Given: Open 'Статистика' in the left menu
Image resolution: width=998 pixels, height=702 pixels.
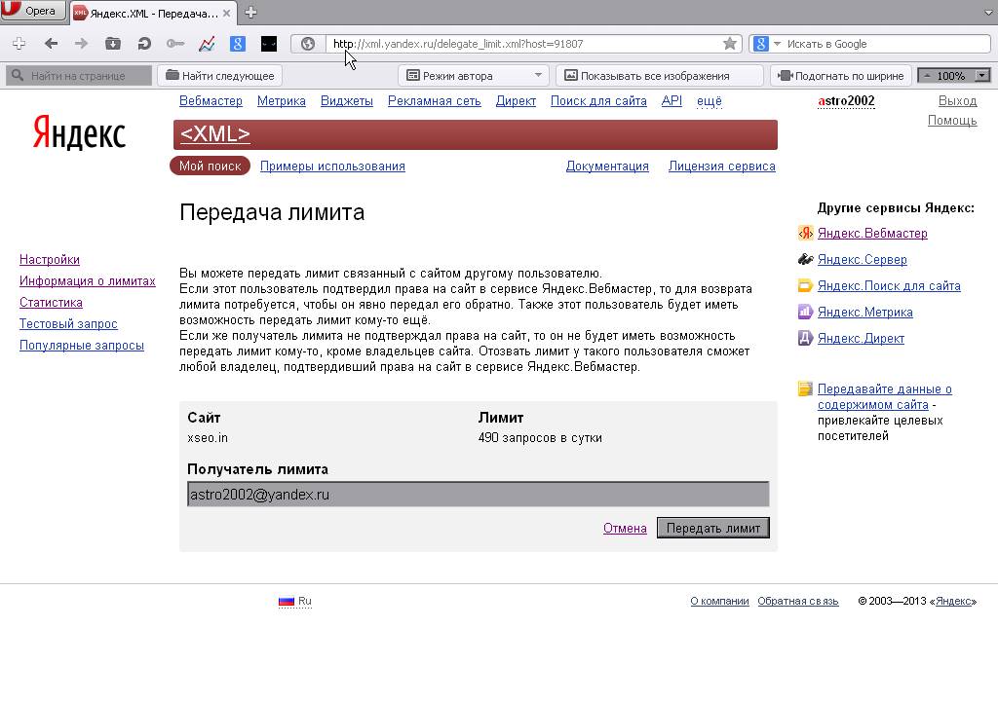Looking at the screenshot, I should (51, 303).
